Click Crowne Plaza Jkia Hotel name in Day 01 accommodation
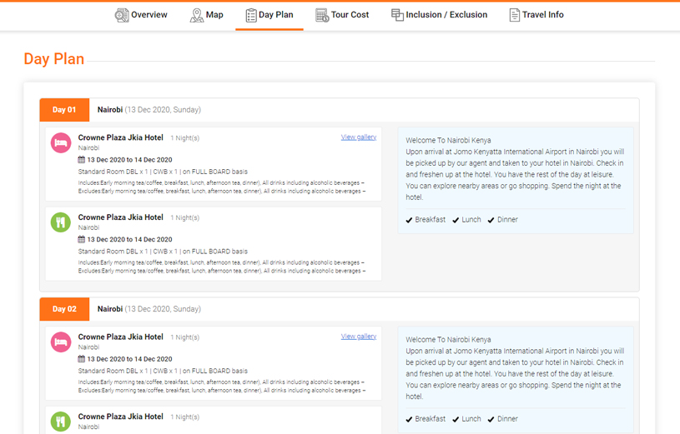The height and width of the screenshot is (434, 680). [120, 137]
